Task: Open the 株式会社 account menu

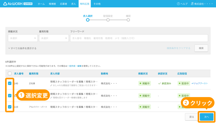Action: [202, 4]
